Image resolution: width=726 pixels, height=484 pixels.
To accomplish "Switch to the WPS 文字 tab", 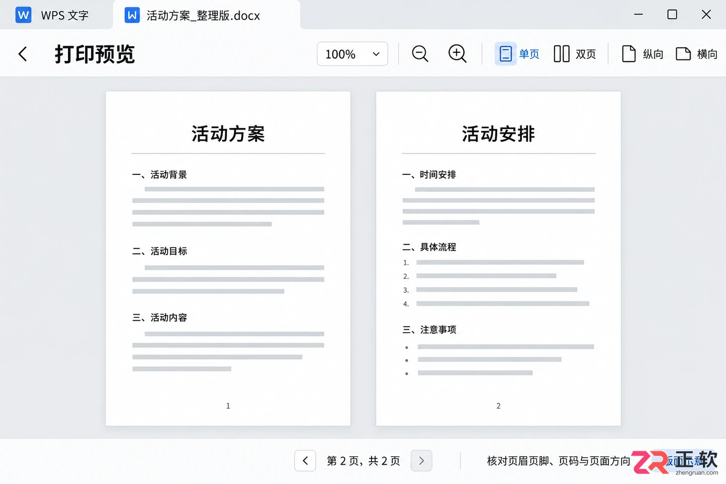I will [x=52, y=15].
